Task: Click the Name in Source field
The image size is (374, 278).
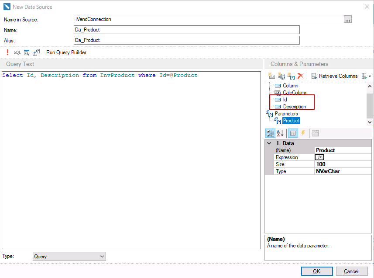Action: coord(209,19)
